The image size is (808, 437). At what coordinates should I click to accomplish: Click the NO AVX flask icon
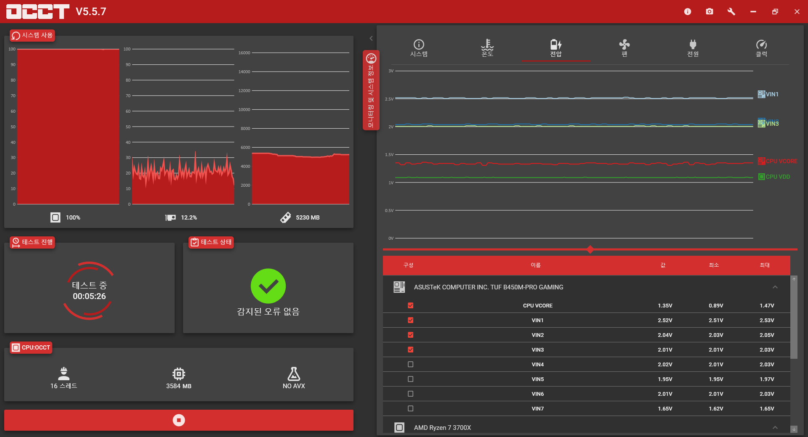tap(294, 373)
